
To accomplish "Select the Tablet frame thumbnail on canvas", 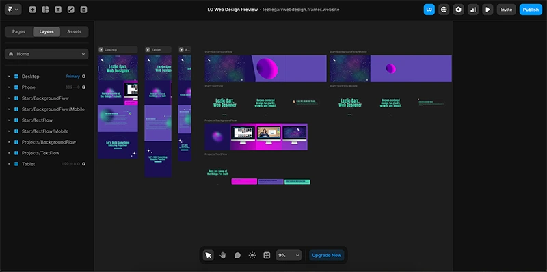I will tap(158, 116).
